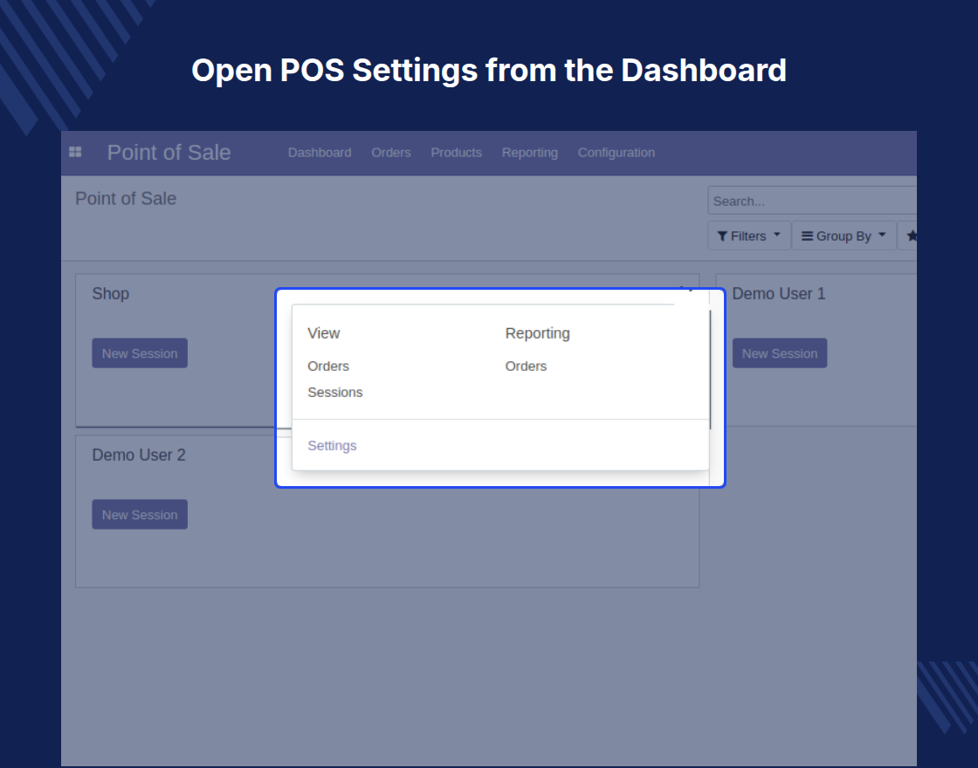Open the Configuration menu
The height and width of the screenshot is (768, 978).
click(x=616, y=153)
